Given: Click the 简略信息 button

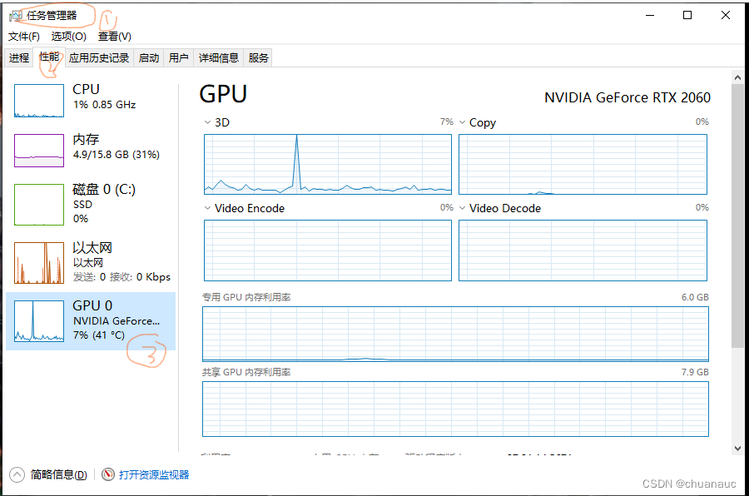Looking at the screenshot, I should [58, 474].
